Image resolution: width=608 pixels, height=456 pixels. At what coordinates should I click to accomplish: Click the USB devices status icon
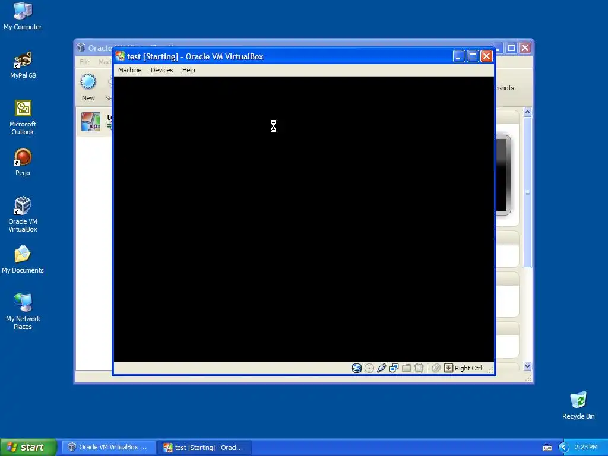(x=382, y=368)
